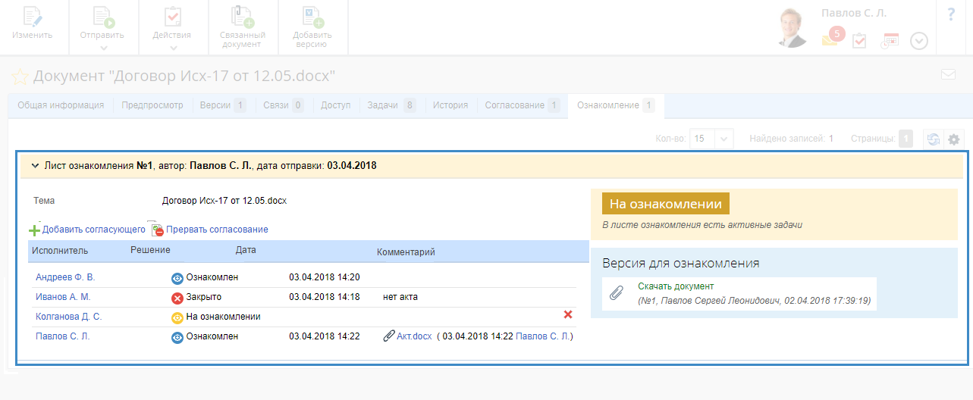Click the paperclip icon in Версия для ознакомления
Viewport: 973px width, 400px height.
pyautogui.click(x=617, y=293)
